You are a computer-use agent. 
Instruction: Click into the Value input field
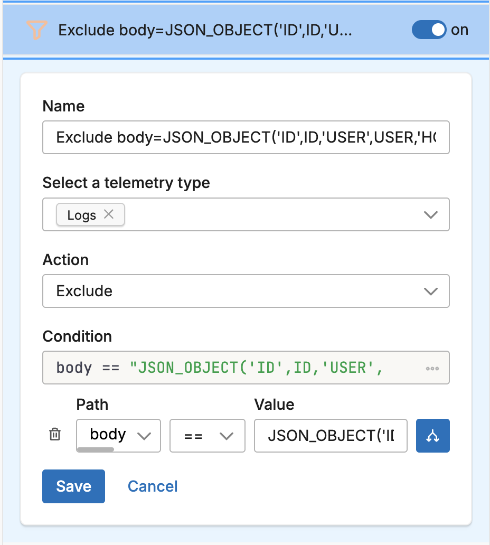[x=330, y=436]
